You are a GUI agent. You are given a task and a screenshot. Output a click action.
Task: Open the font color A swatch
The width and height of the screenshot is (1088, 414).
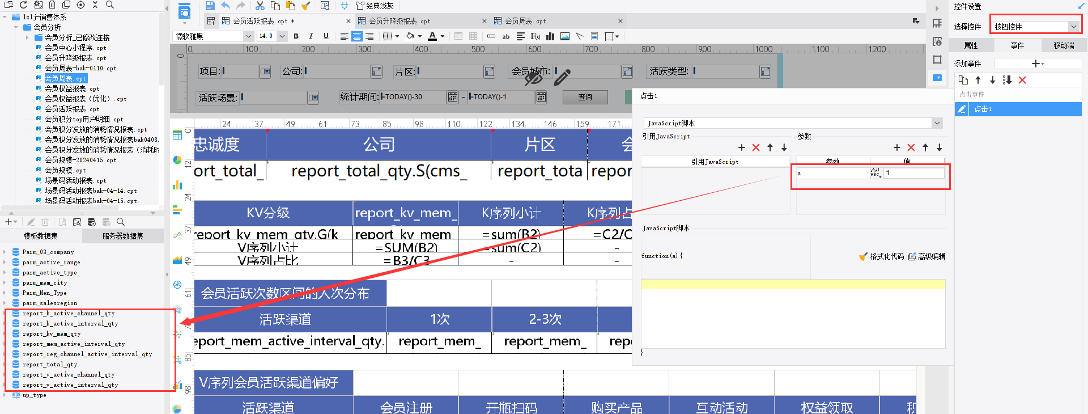(x=432, y=36)
